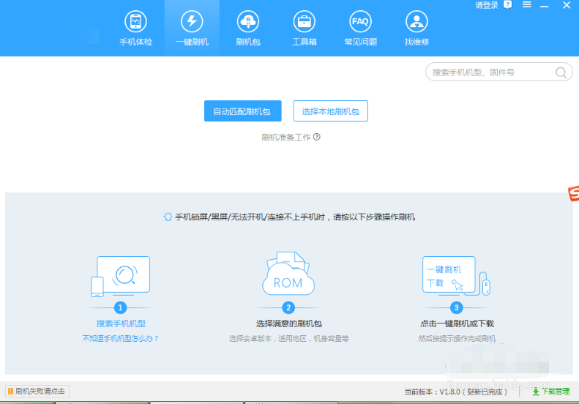Click the 请登录 login link

pos(487,5)
